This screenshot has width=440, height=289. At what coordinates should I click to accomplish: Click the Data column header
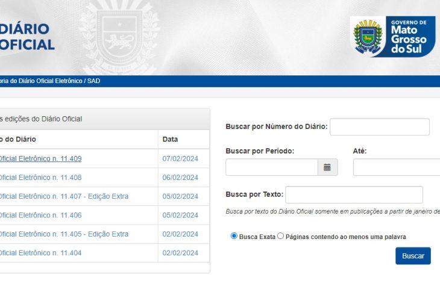(170, 140)
